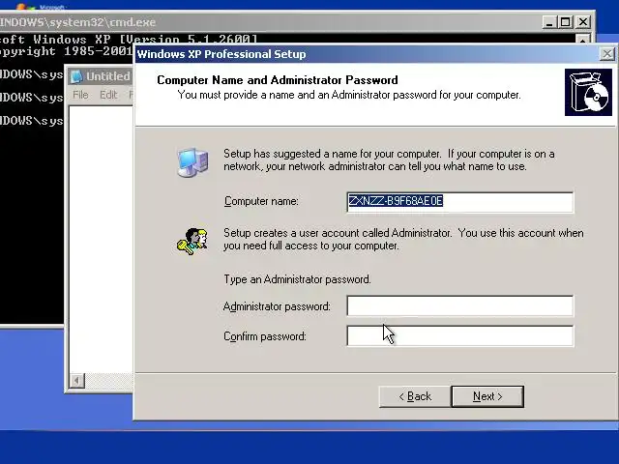Click the "Computer name:" label
The height and width of the screenshot is (464, 619).
pos(261,201)
